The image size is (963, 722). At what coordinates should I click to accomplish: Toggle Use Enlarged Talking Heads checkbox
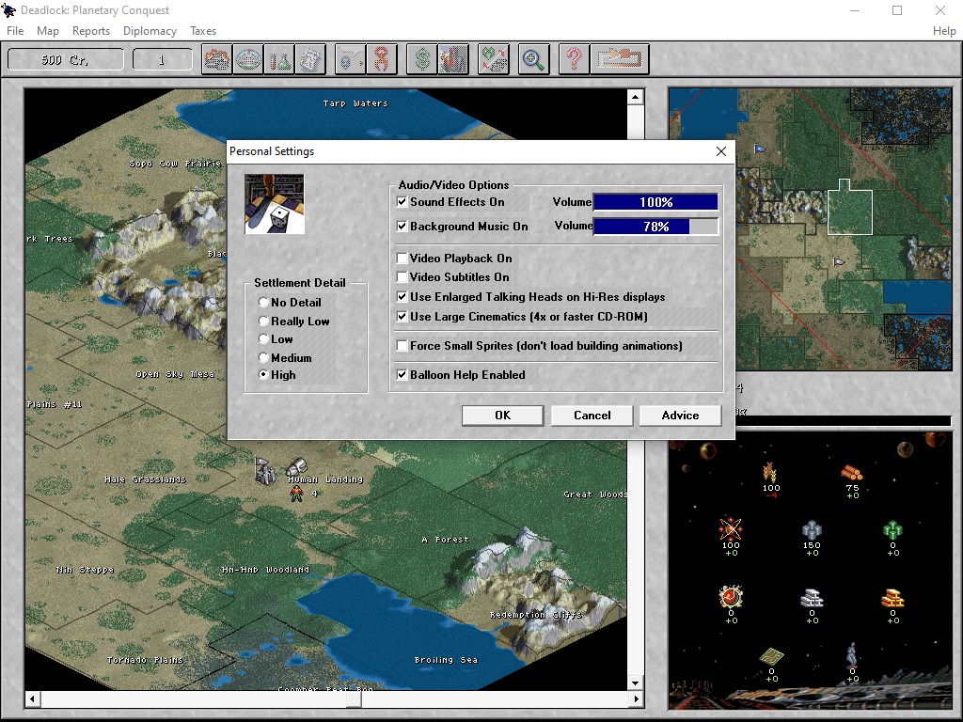403,297
